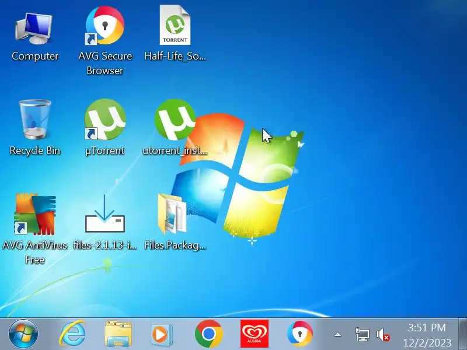Click the "utorrent_inst..." label text
The height and width of the screenshot is (350, 467).
(x=175, y=150)
